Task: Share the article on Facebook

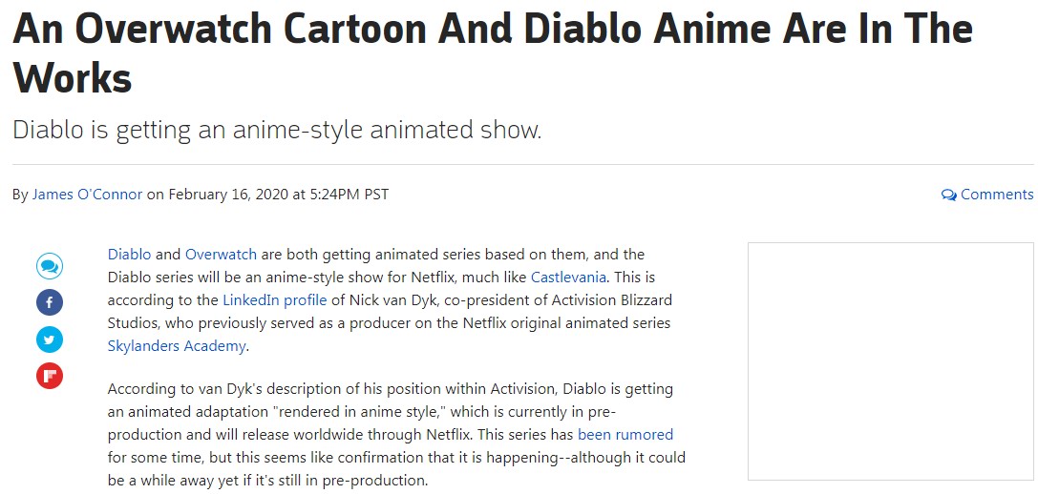Action: tap(50, 303)
